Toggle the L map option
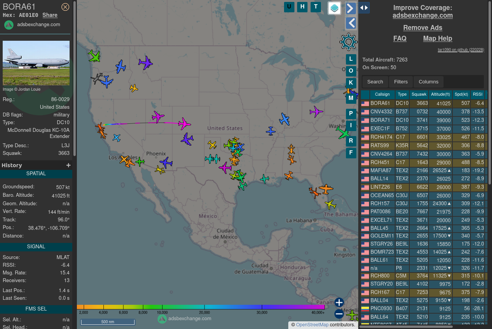This screenshot has width=492, height=329. pos(351,59)
